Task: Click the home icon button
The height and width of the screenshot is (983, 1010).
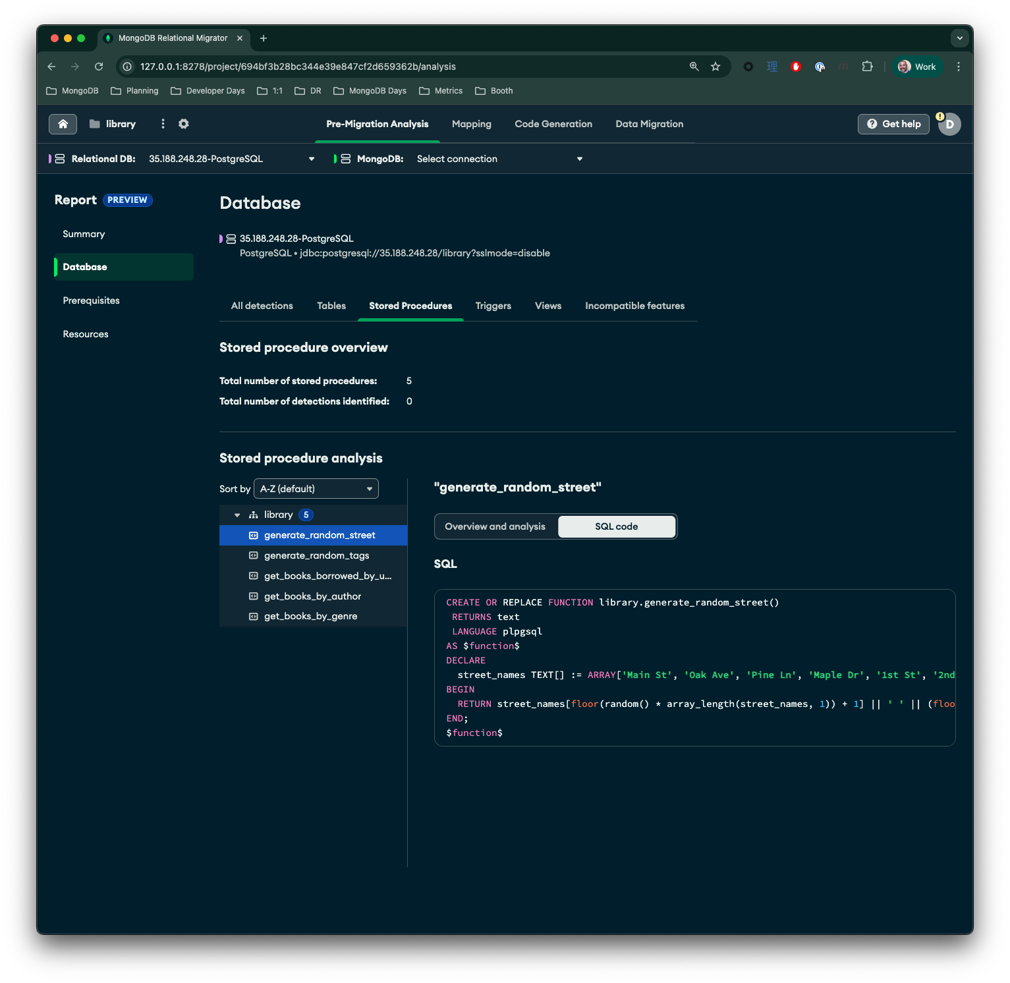Action: pyautogui.click(x=63, y=124)
